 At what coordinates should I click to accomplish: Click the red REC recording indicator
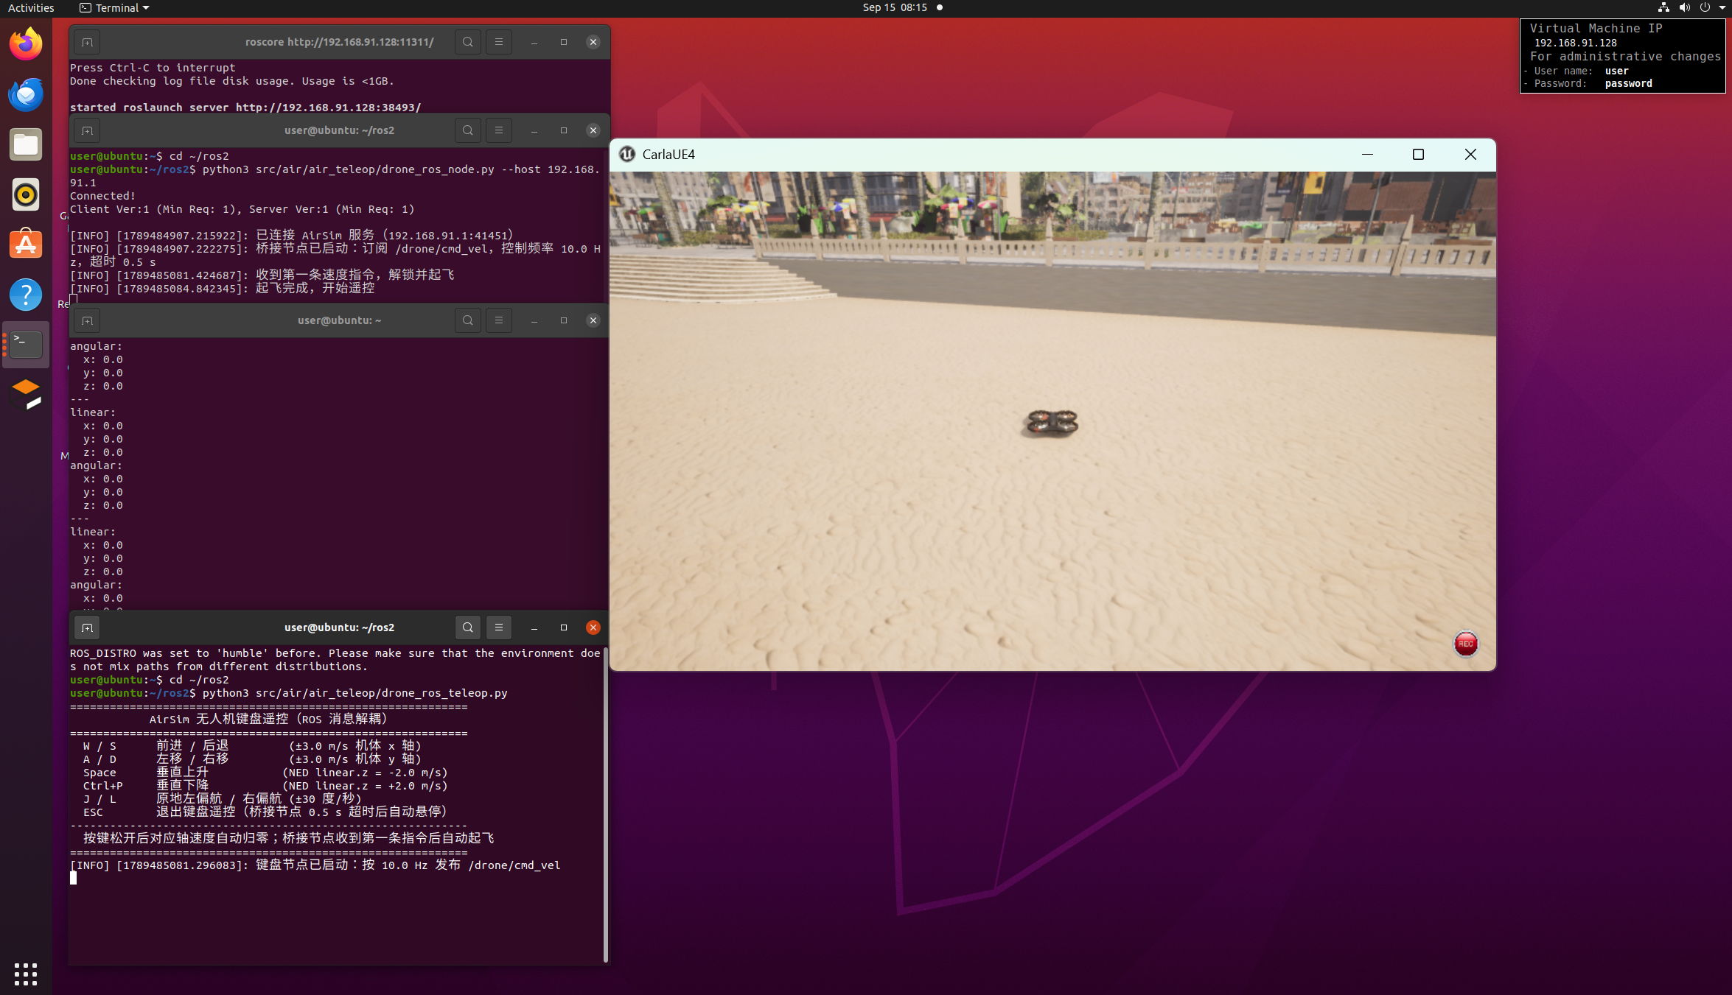1466,644
